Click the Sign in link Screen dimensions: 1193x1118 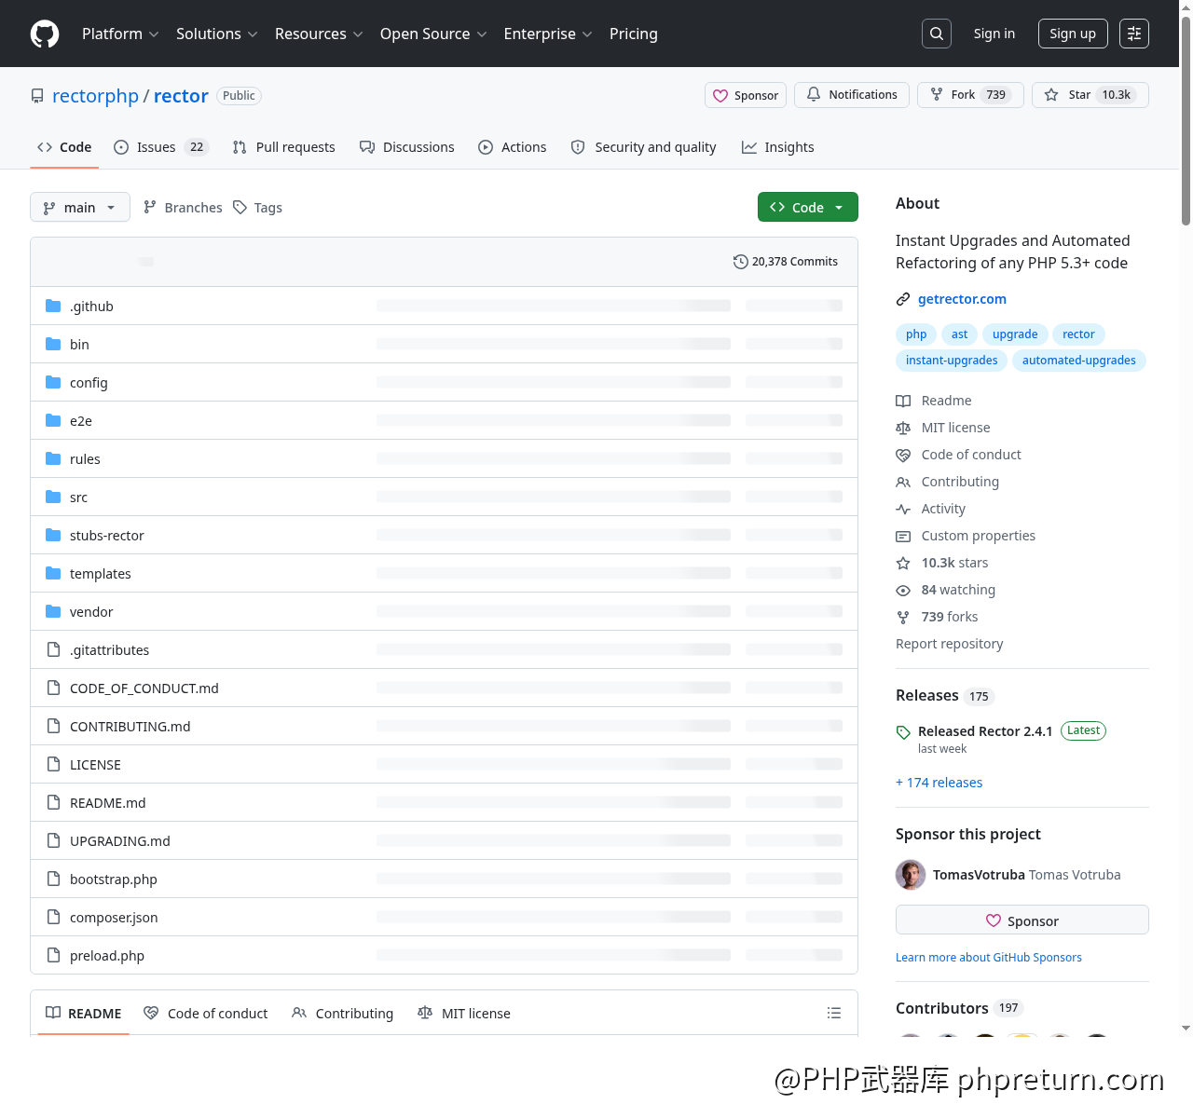(994, 34)
